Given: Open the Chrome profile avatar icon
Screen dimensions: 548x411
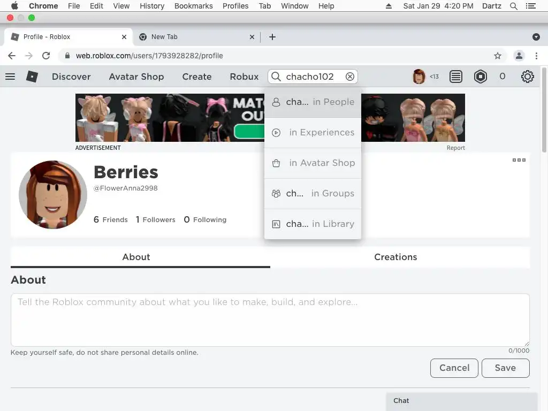Looking at the screenshot, I should 519,56.
